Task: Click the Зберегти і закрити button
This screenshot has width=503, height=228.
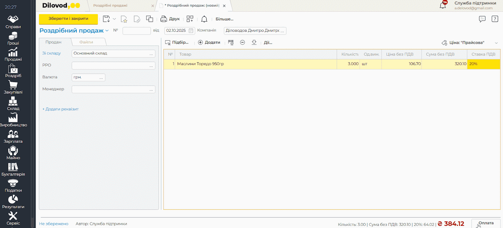Action: point(68,19)
